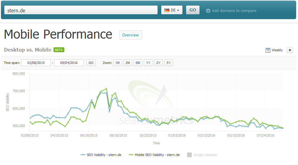Click the plus icon for adding domains
Viewport: 298px width, 165px height.
[208, 11]
